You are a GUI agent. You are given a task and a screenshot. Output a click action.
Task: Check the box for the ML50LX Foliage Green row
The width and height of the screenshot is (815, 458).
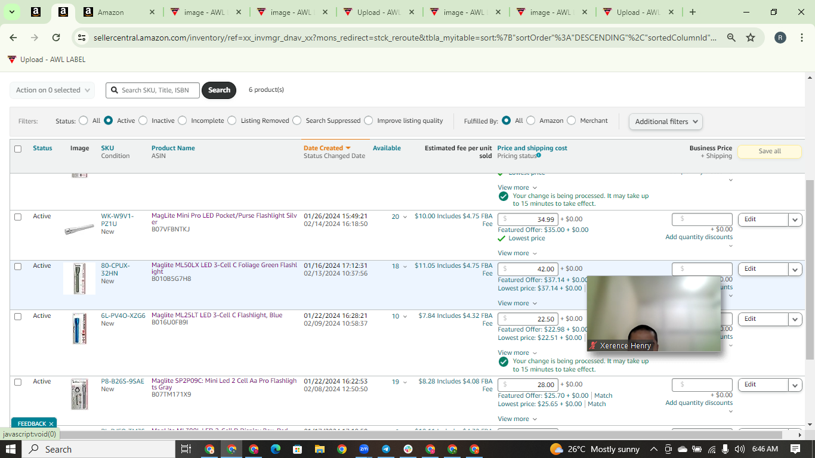click(x=18, y=267)
